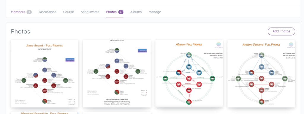Image resolution: width=304 pixels, height=114 pixels.
Task: Click the Add Photos button
Action: [x=281, y=31]
